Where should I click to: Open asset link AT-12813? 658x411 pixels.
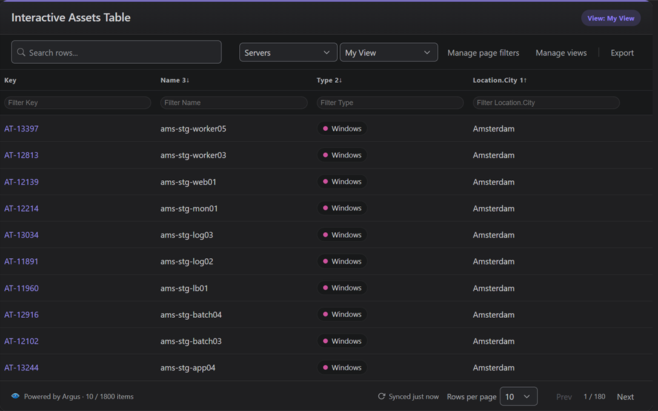(21, 155)
